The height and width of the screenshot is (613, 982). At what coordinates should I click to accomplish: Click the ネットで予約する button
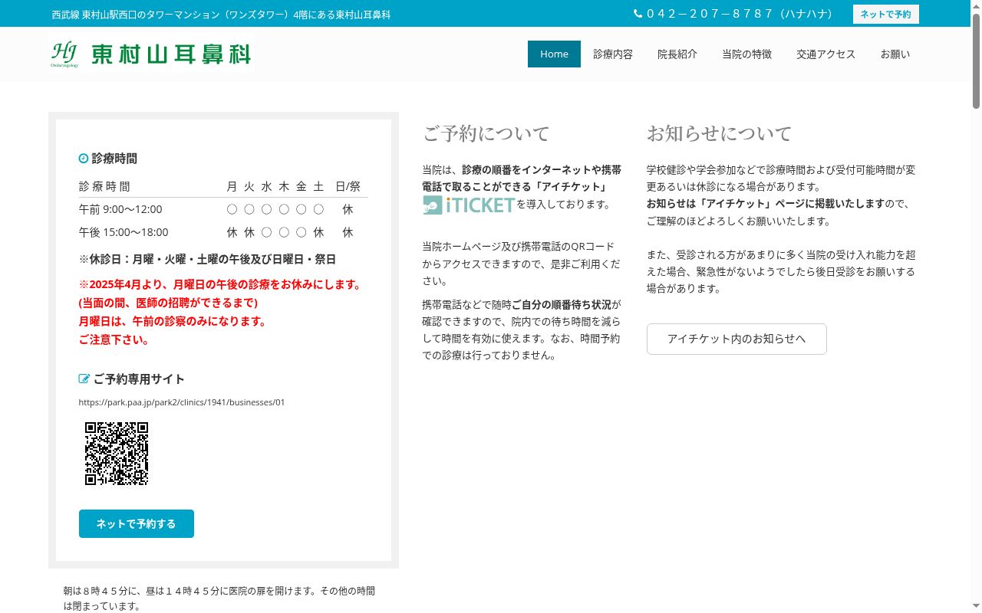coord(137,523)
